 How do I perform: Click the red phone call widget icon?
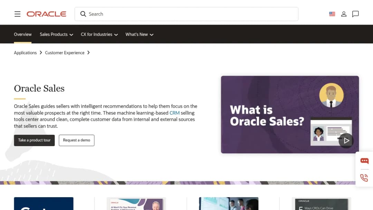[364, 178]
